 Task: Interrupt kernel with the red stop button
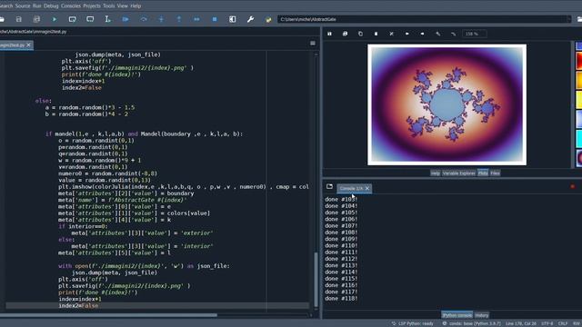572,186
